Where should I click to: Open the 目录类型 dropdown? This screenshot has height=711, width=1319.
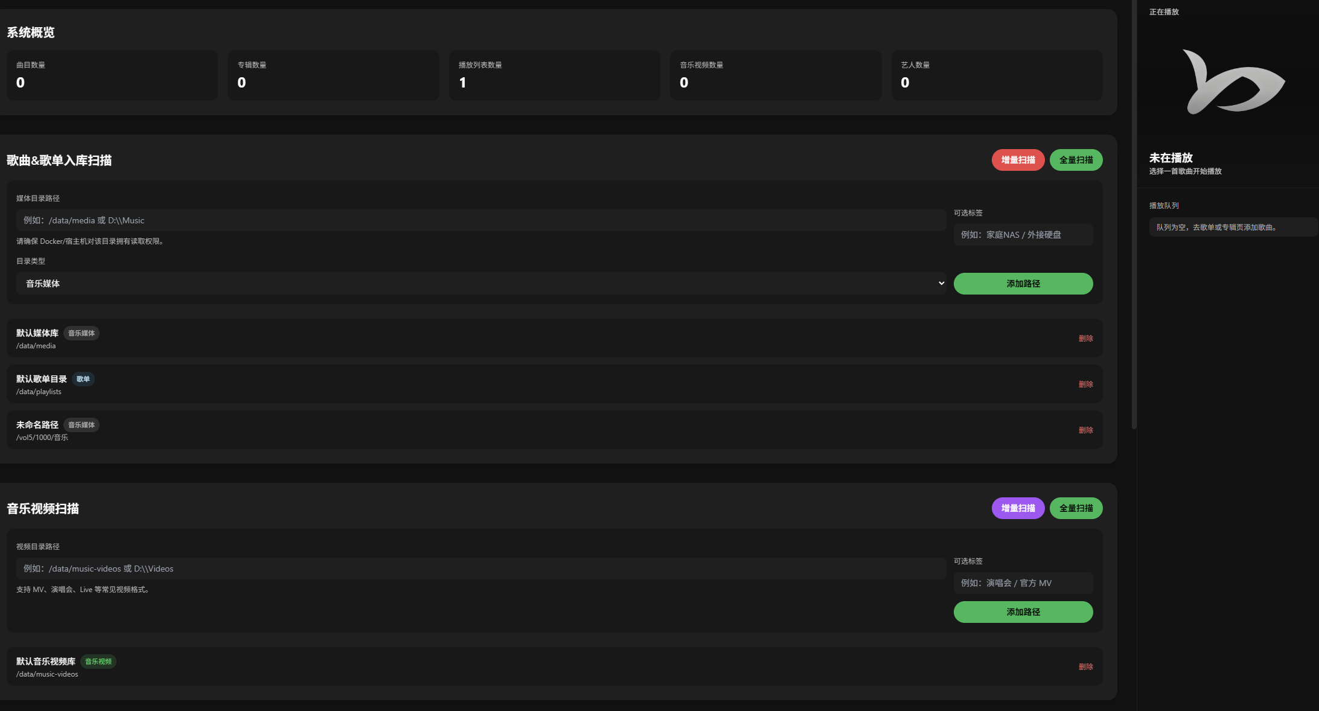point(481,284)
